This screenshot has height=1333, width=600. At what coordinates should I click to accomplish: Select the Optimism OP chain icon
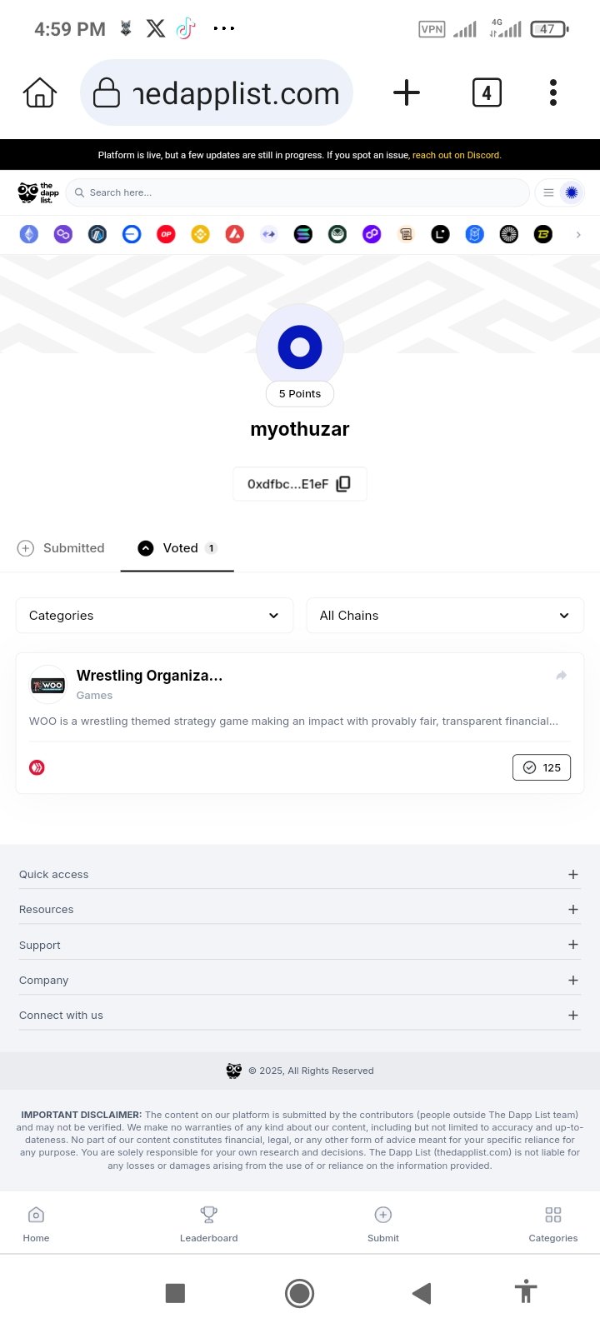coord(166,235)
